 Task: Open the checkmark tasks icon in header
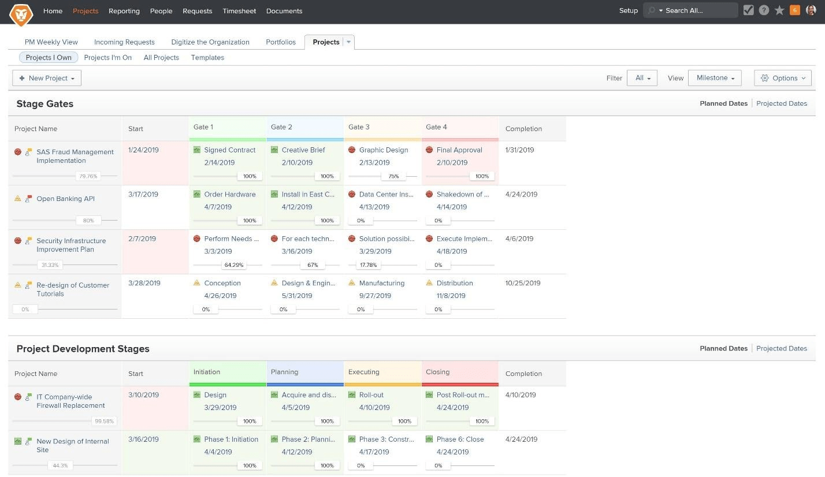click(x=748, y=10)
